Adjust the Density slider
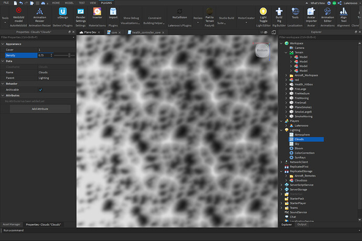362x241 pixels. 68,55
